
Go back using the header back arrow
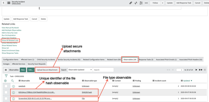[x=4, y=3]
